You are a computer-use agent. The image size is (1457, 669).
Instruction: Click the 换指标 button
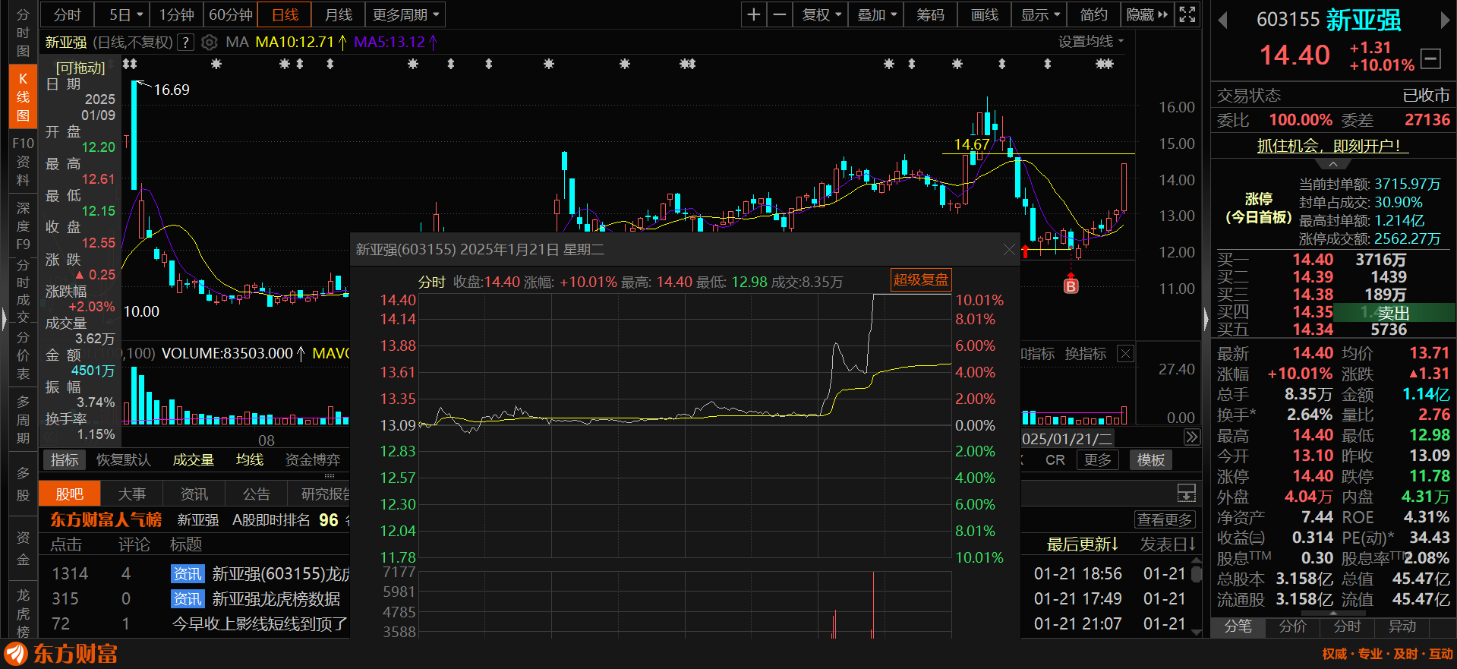tap(1086, 354)
